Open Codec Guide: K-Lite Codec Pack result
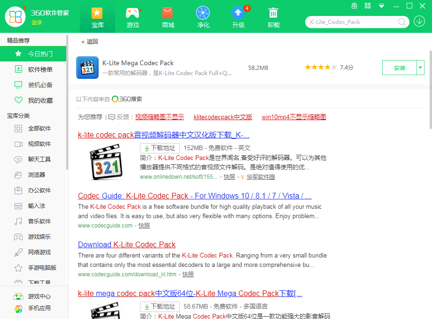432x319 pixels. click(195, 196)
